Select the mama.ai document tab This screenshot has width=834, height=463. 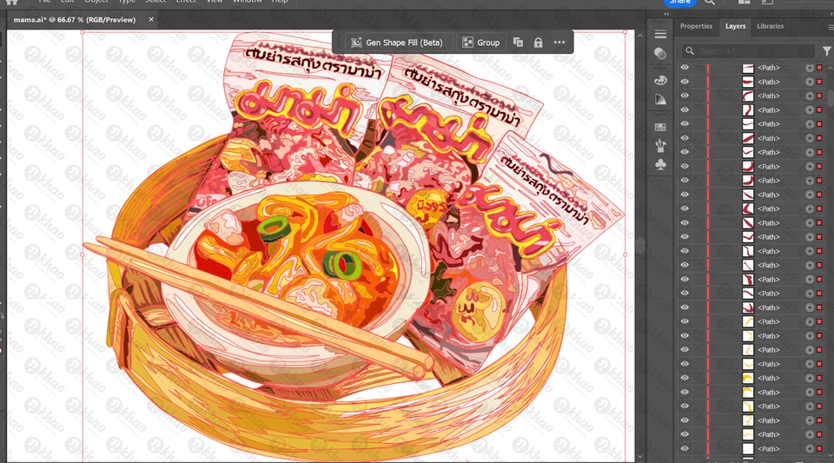point(75,20)
